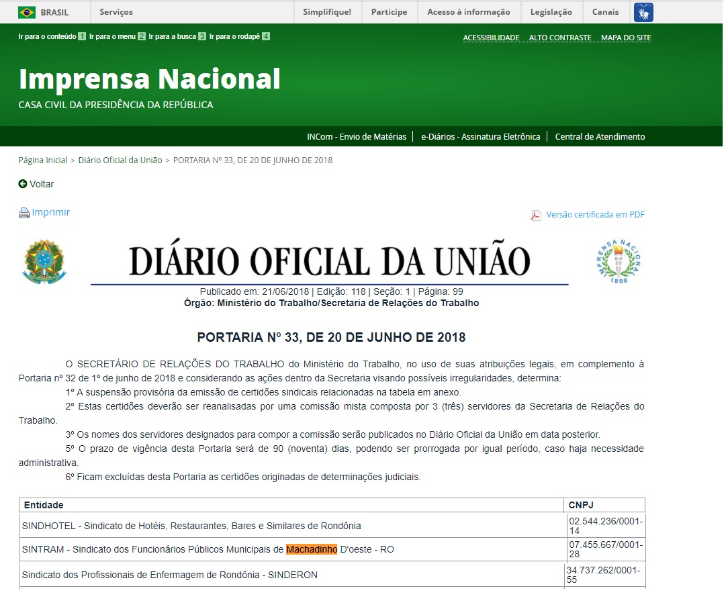Click the printer icon beside Imprimir
The height and width of the screenshot is (609, 728).
point(24,213)
